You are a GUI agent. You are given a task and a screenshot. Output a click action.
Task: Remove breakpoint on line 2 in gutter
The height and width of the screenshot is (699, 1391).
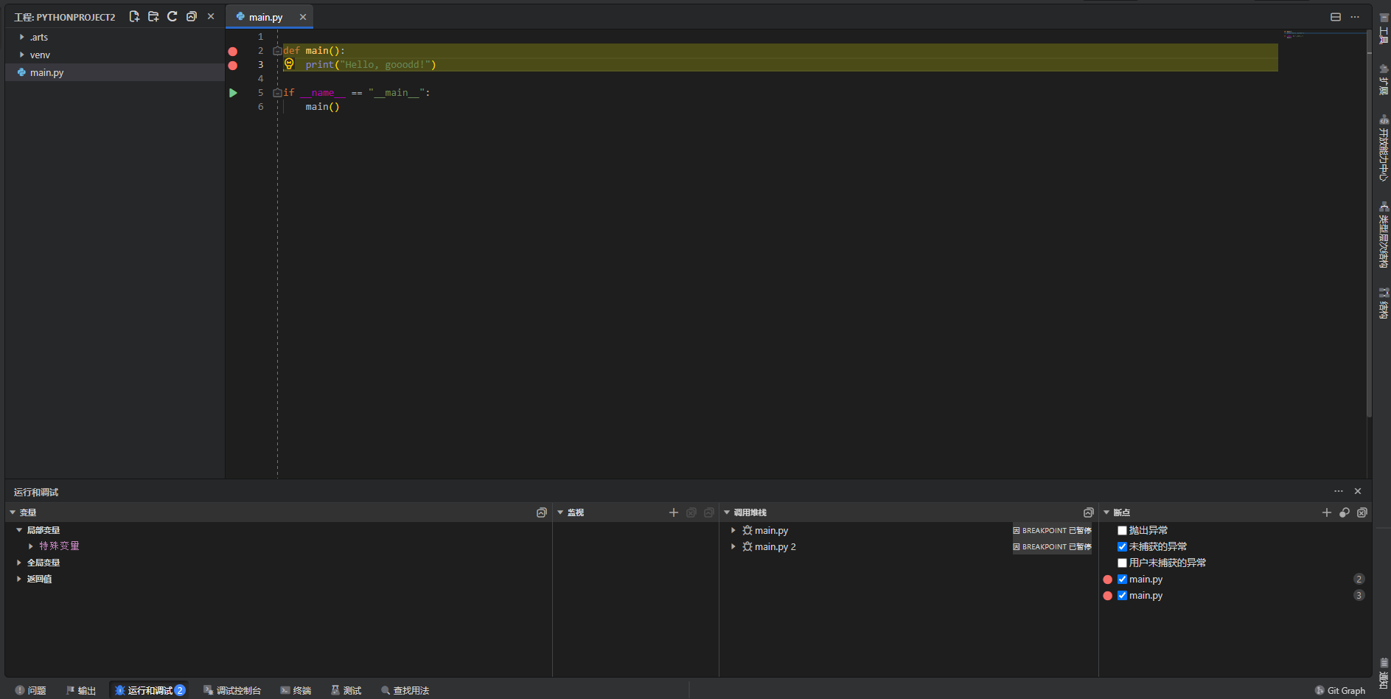pos(233,51)
